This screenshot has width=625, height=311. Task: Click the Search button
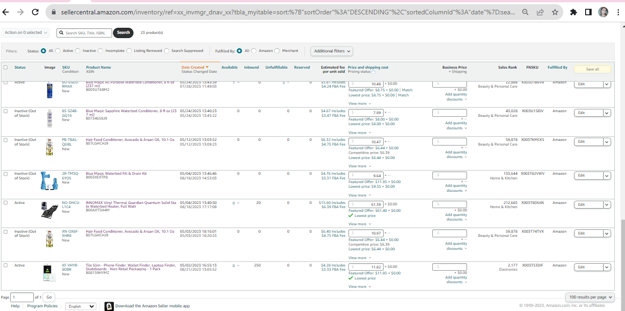[x=123, y=32]
